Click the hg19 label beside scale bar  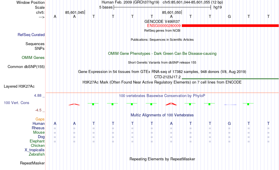218,7
